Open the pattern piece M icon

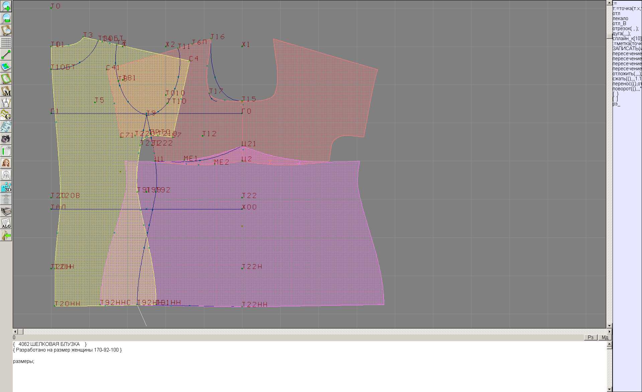pyautogui.click(x=6, y=91)
